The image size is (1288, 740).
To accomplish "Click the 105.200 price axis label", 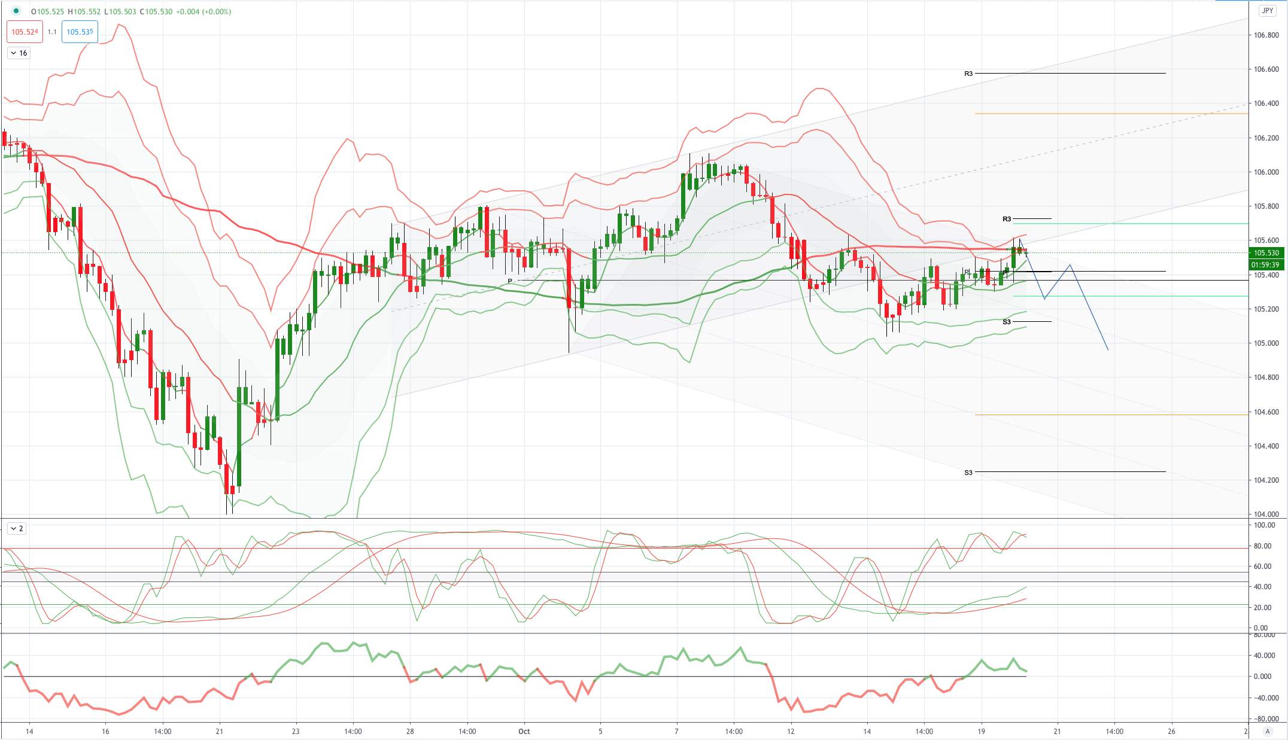I will (x=1266, y=309).
